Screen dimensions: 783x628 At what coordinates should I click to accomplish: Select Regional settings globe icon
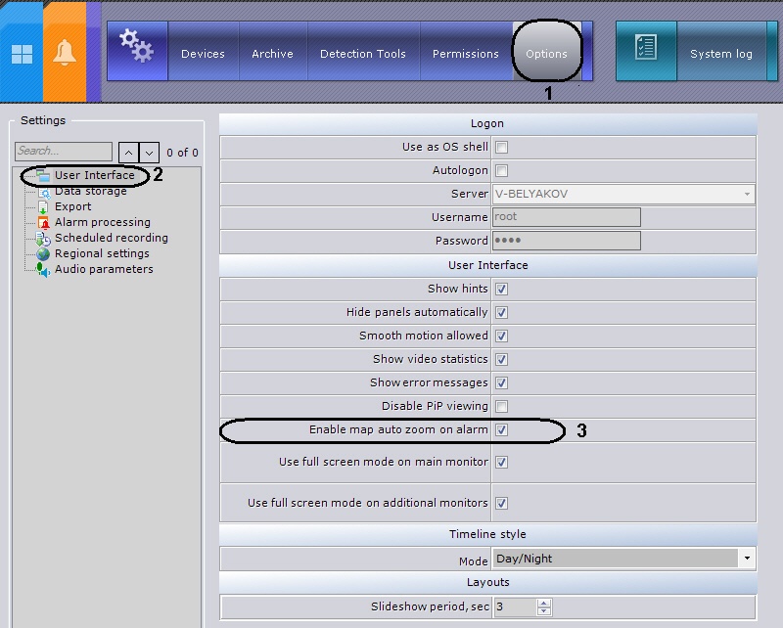(x=43, y=253)
